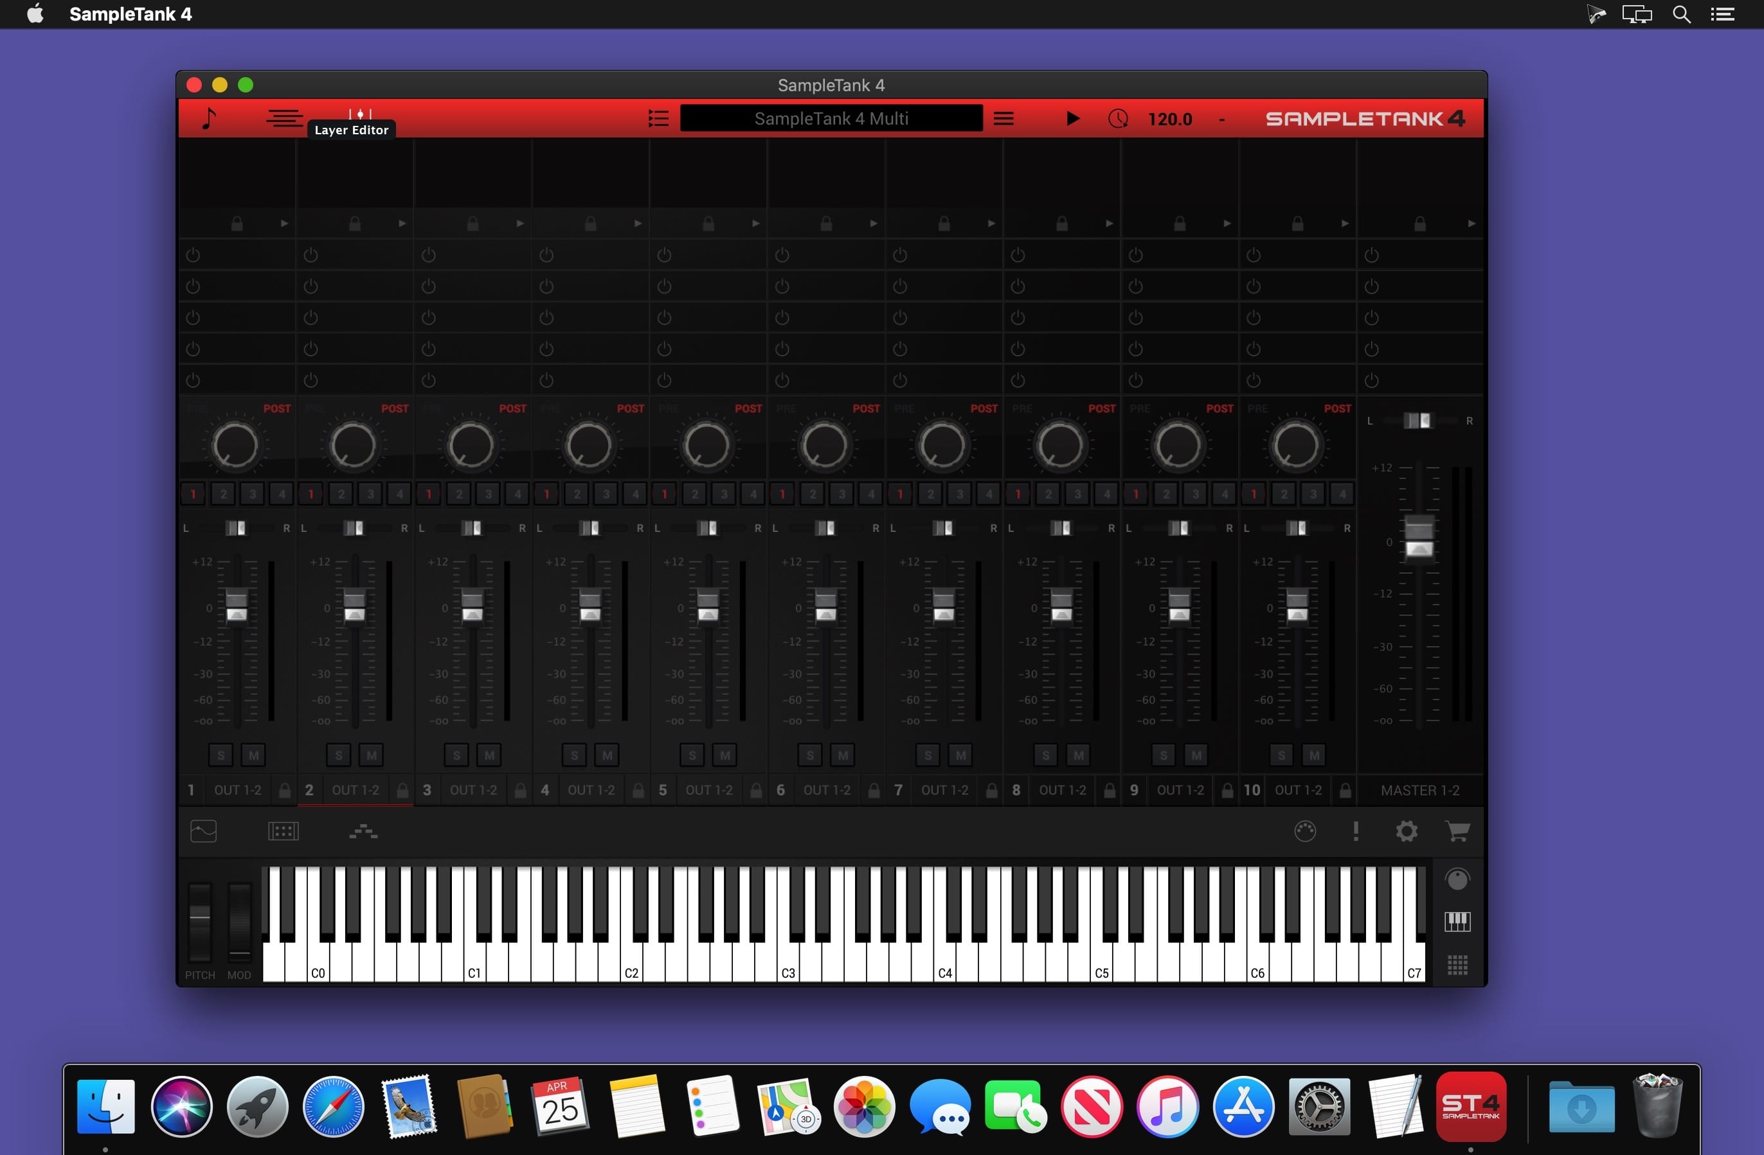Lock channel 3 output with lock icon
Image resolution: width=1764 pixels, height=1155 pixels.
520,791
